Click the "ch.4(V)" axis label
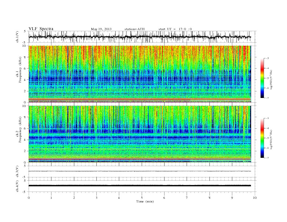The height and width of the screenshot is (222, 287). (x=17, y=186)
